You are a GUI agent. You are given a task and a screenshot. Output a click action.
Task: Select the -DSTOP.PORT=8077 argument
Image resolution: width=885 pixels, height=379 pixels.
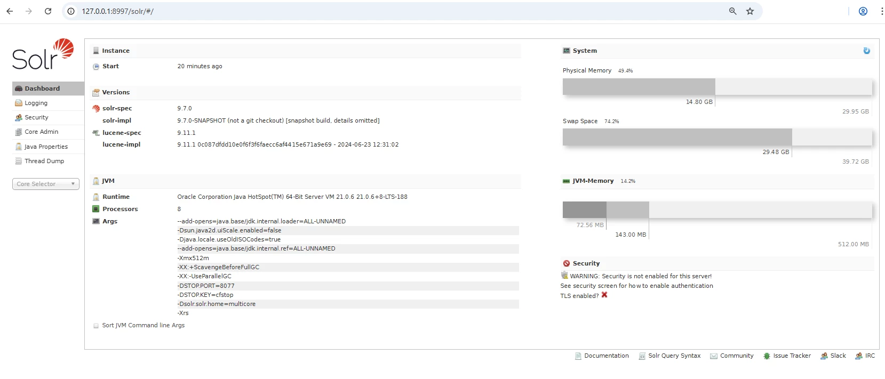tap(206, 286)
